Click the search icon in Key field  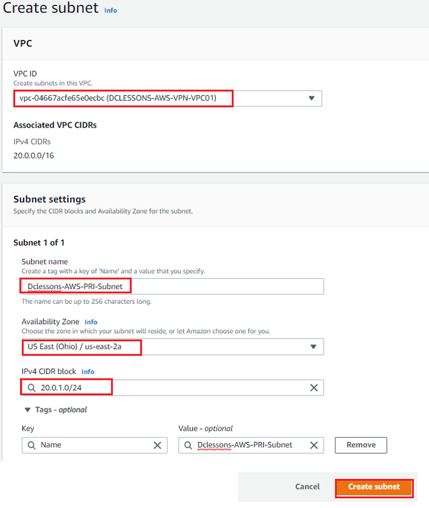click(x=31, y=445)
